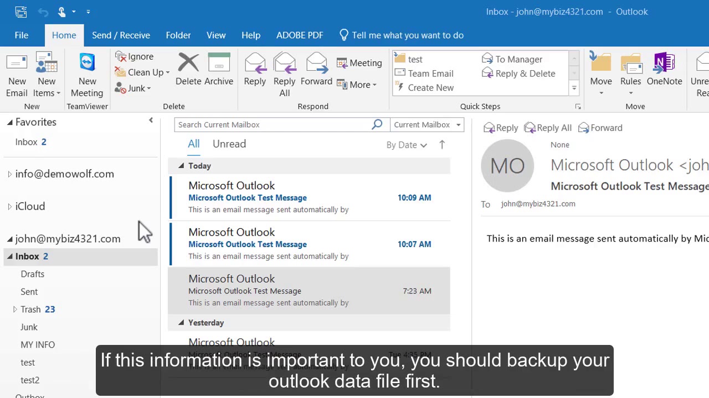This screenshot has height=398, width=709.
Task: Switch to the Send / Receive tab
Action: (121, 35)
